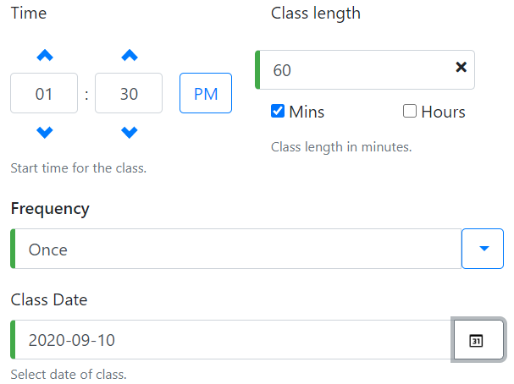Click the "Frequency" label heading
The height and width of the screenshot is (384, 514).
50,208
